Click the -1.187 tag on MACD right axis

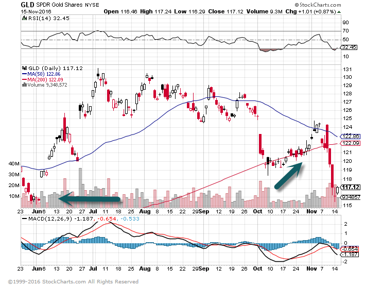[350, 254]
